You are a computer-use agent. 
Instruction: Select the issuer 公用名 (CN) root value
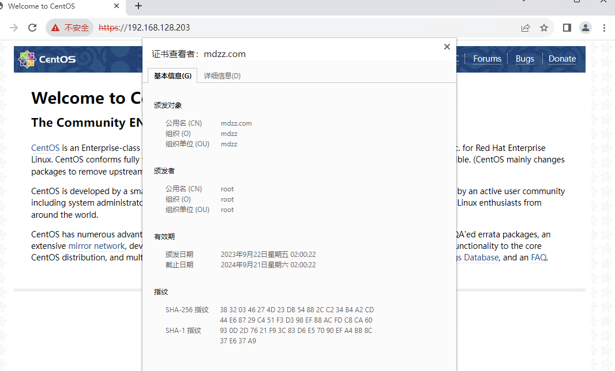[x=227, y=189]
